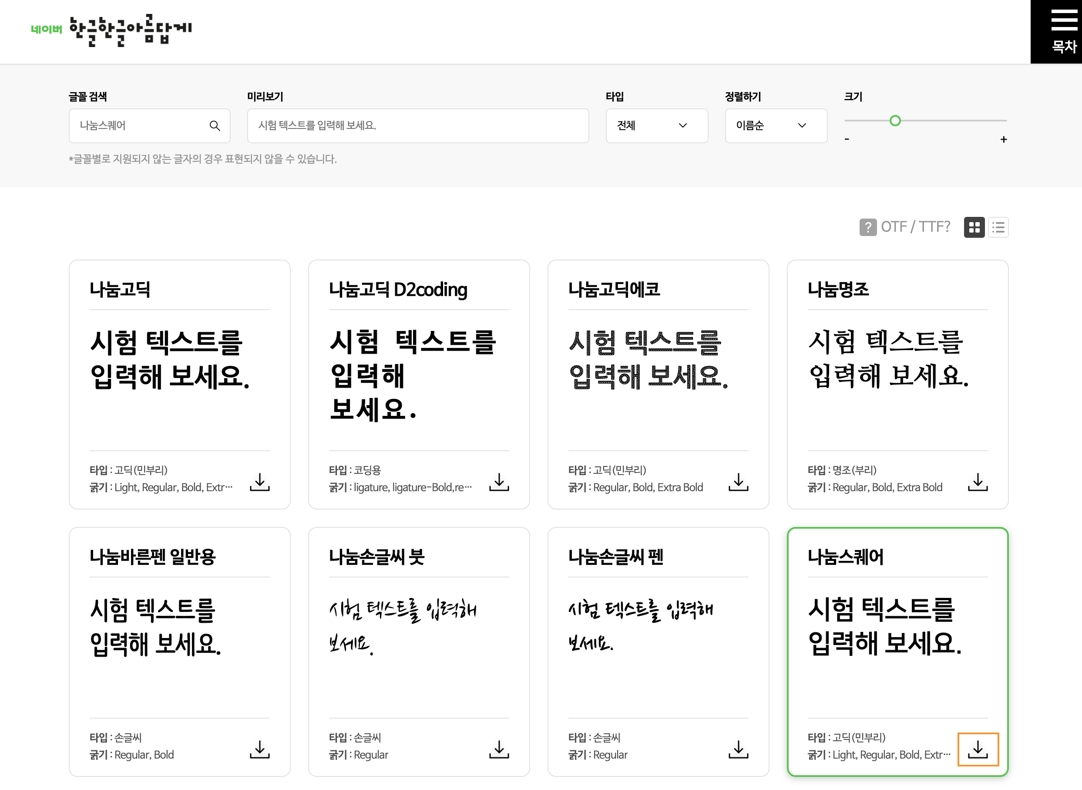Screen dimensions: 1082x790
Task: Open the 정렬하기 dropdown showing 이름순
Action: pyautogui.click(x=776, y=126)
